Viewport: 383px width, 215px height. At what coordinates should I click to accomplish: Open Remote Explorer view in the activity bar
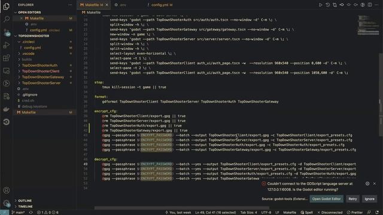click(7, 71)
